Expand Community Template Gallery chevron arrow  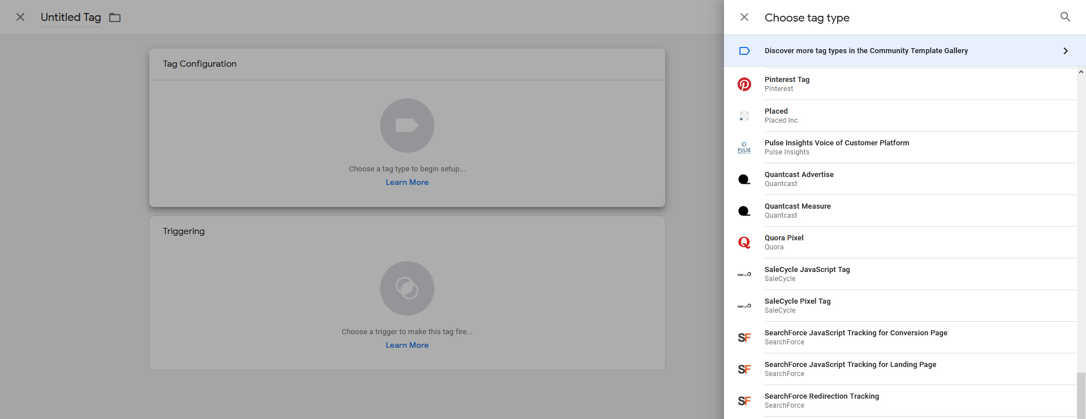[1066, 51]
